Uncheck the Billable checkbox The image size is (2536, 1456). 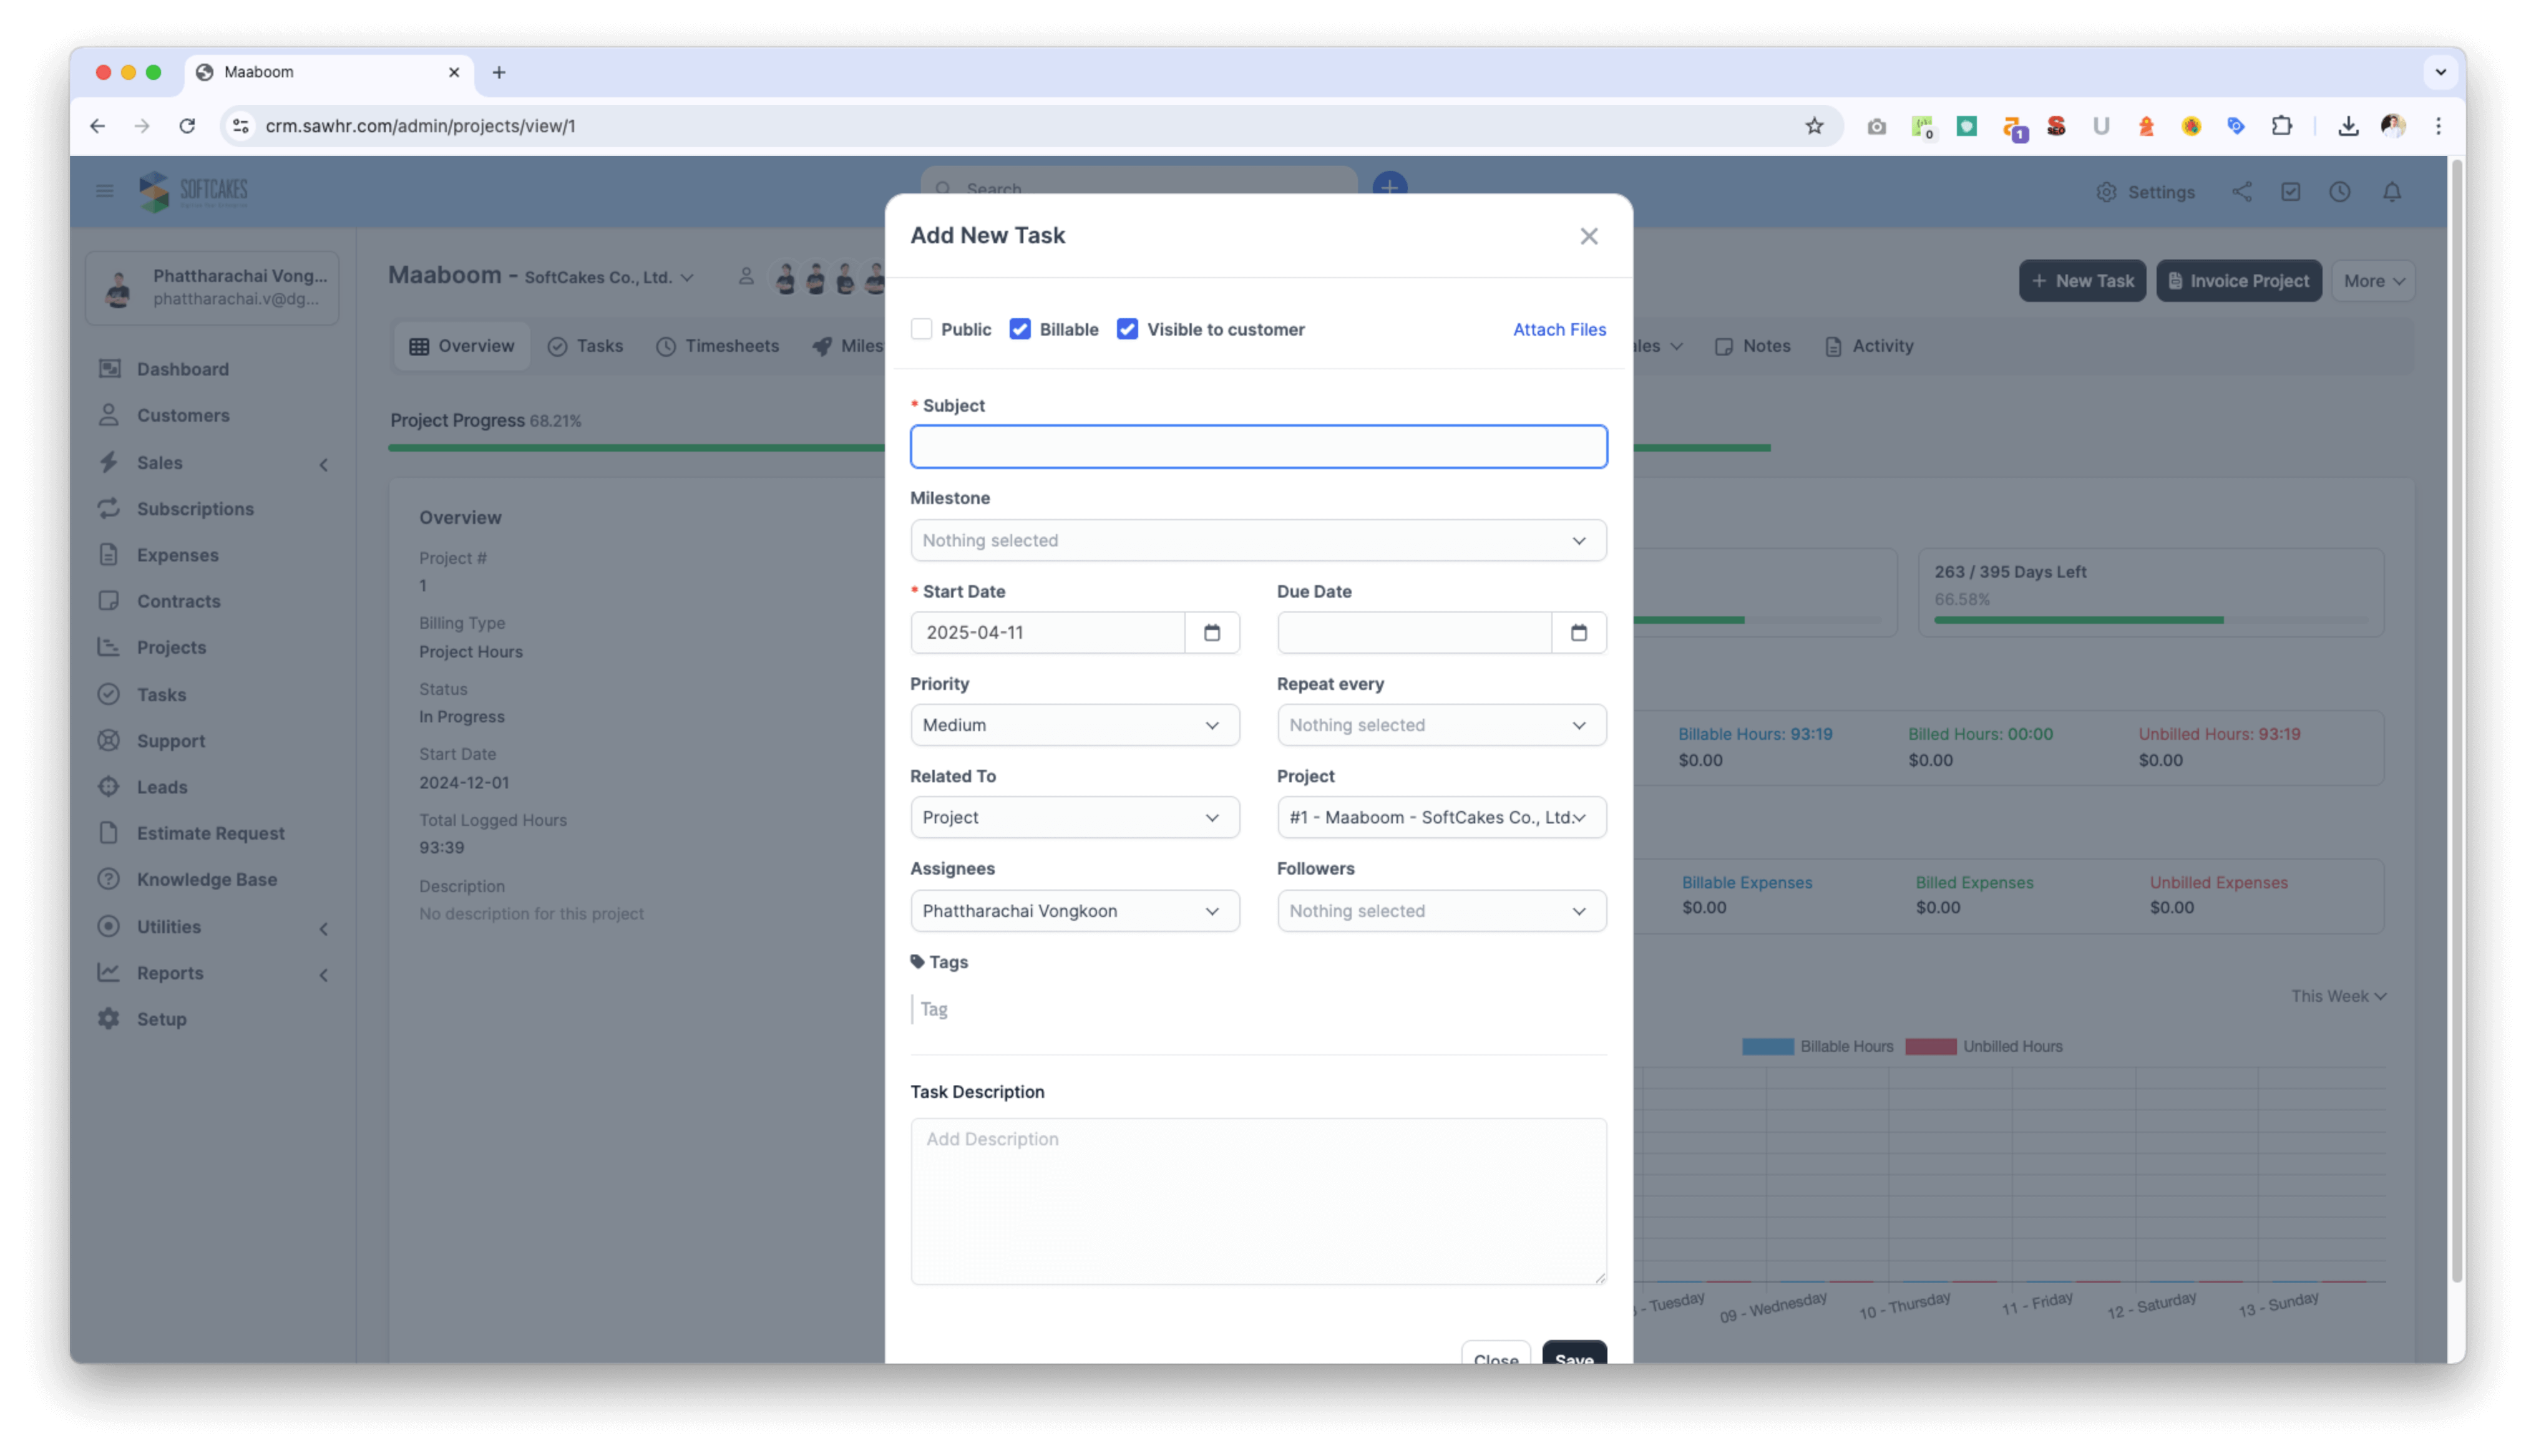coord(1019,329)
